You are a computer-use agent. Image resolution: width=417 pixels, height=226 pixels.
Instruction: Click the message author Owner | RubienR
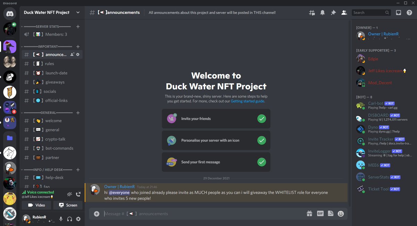tap(119, 187)
